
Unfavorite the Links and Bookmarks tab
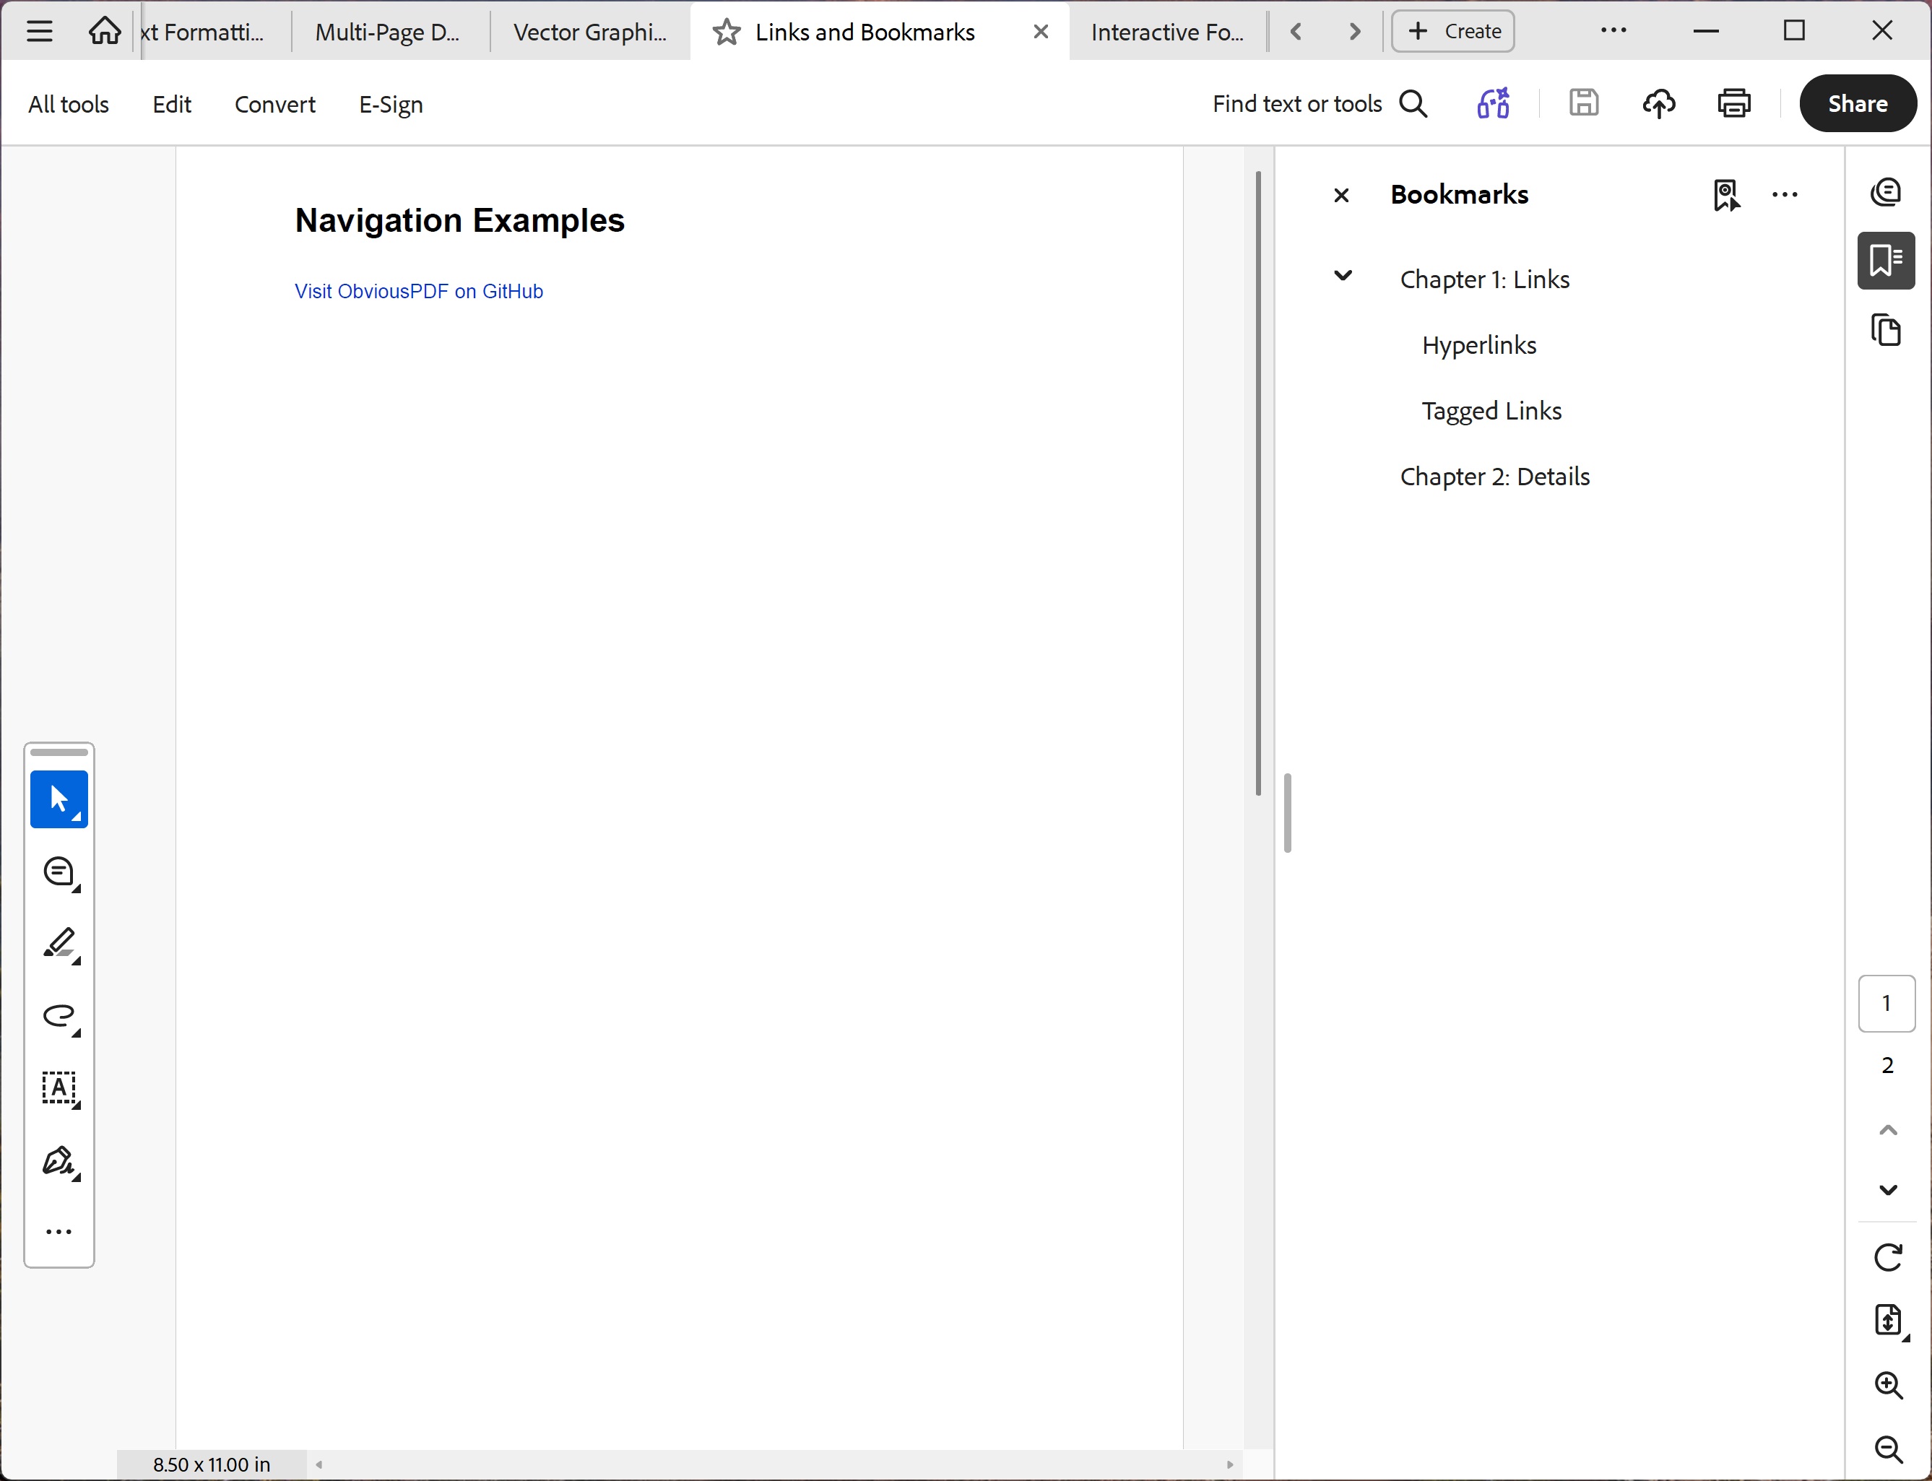pos(724,31)
